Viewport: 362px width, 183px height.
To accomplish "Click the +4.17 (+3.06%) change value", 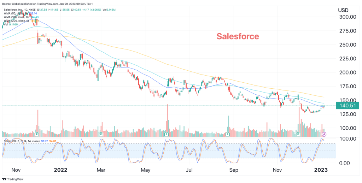I will [92, 10].
